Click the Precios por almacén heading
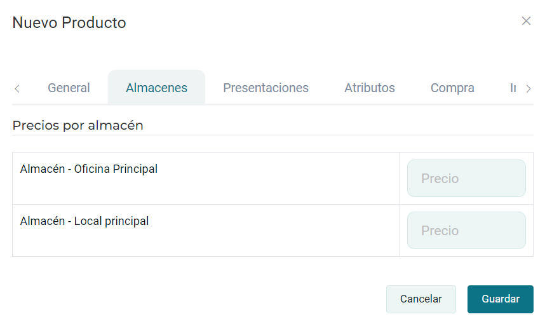Image resolution: width=545 pixels, height=333 pixels. 78,125
